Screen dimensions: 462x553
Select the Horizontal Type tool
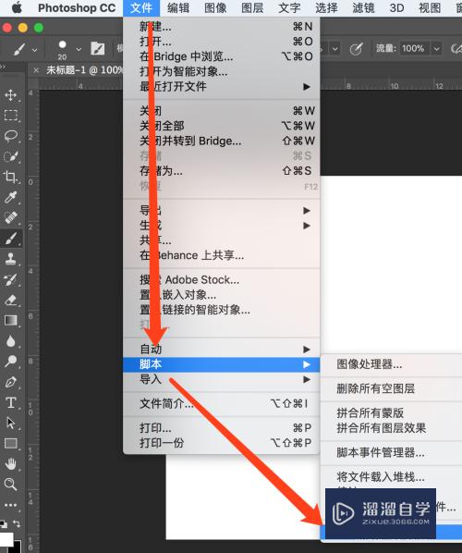point(10,402)
